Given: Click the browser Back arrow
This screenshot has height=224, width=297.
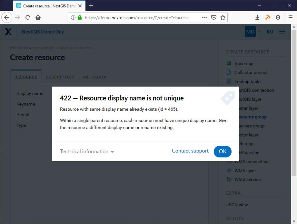Looking at the screenshot, I should pyautogui.click(x=7, y=17).
